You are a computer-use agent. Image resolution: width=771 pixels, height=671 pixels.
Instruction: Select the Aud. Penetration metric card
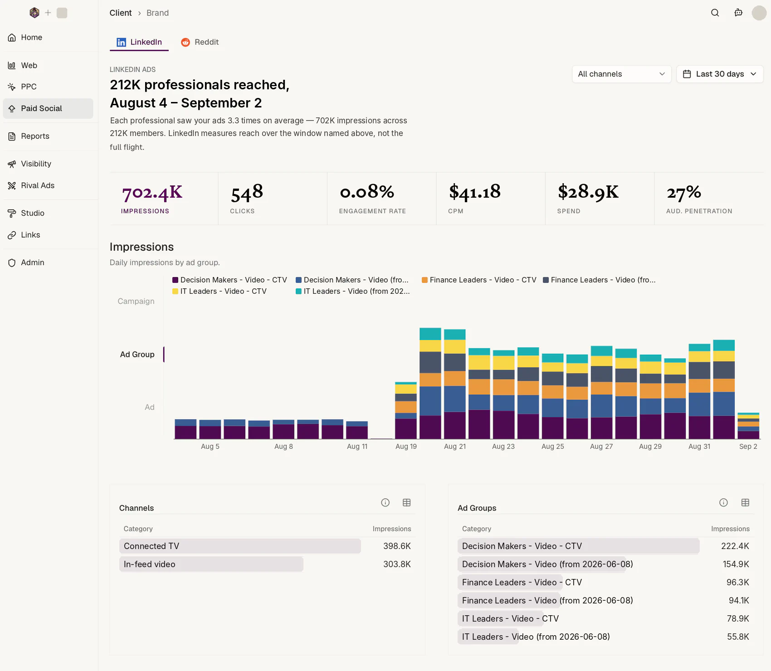coord(709,199)
